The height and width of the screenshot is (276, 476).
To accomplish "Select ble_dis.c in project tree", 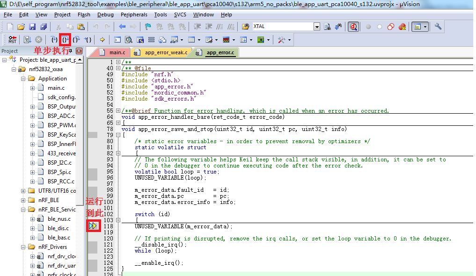I will point(58,228).
